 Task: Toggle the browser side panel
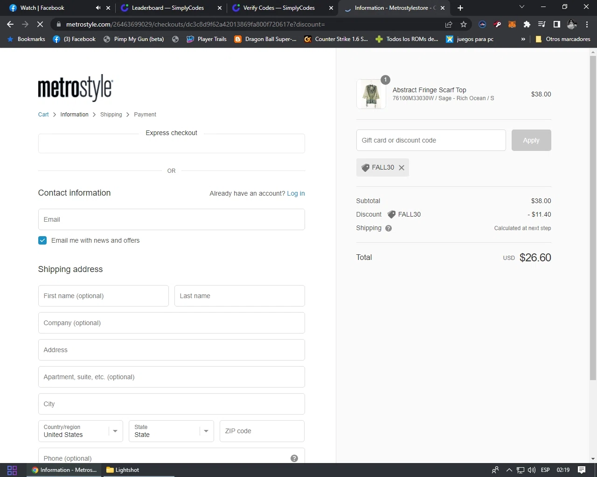click(x=557, y=24)
